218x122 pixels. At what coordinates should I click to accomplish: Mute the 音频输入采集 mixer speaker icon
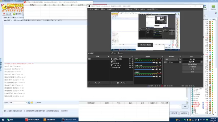tap(157, 69)
